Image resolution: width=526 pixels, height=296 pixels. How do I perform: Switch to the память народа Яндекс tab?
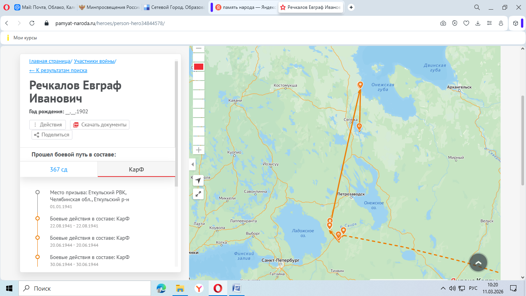(245, 7)
